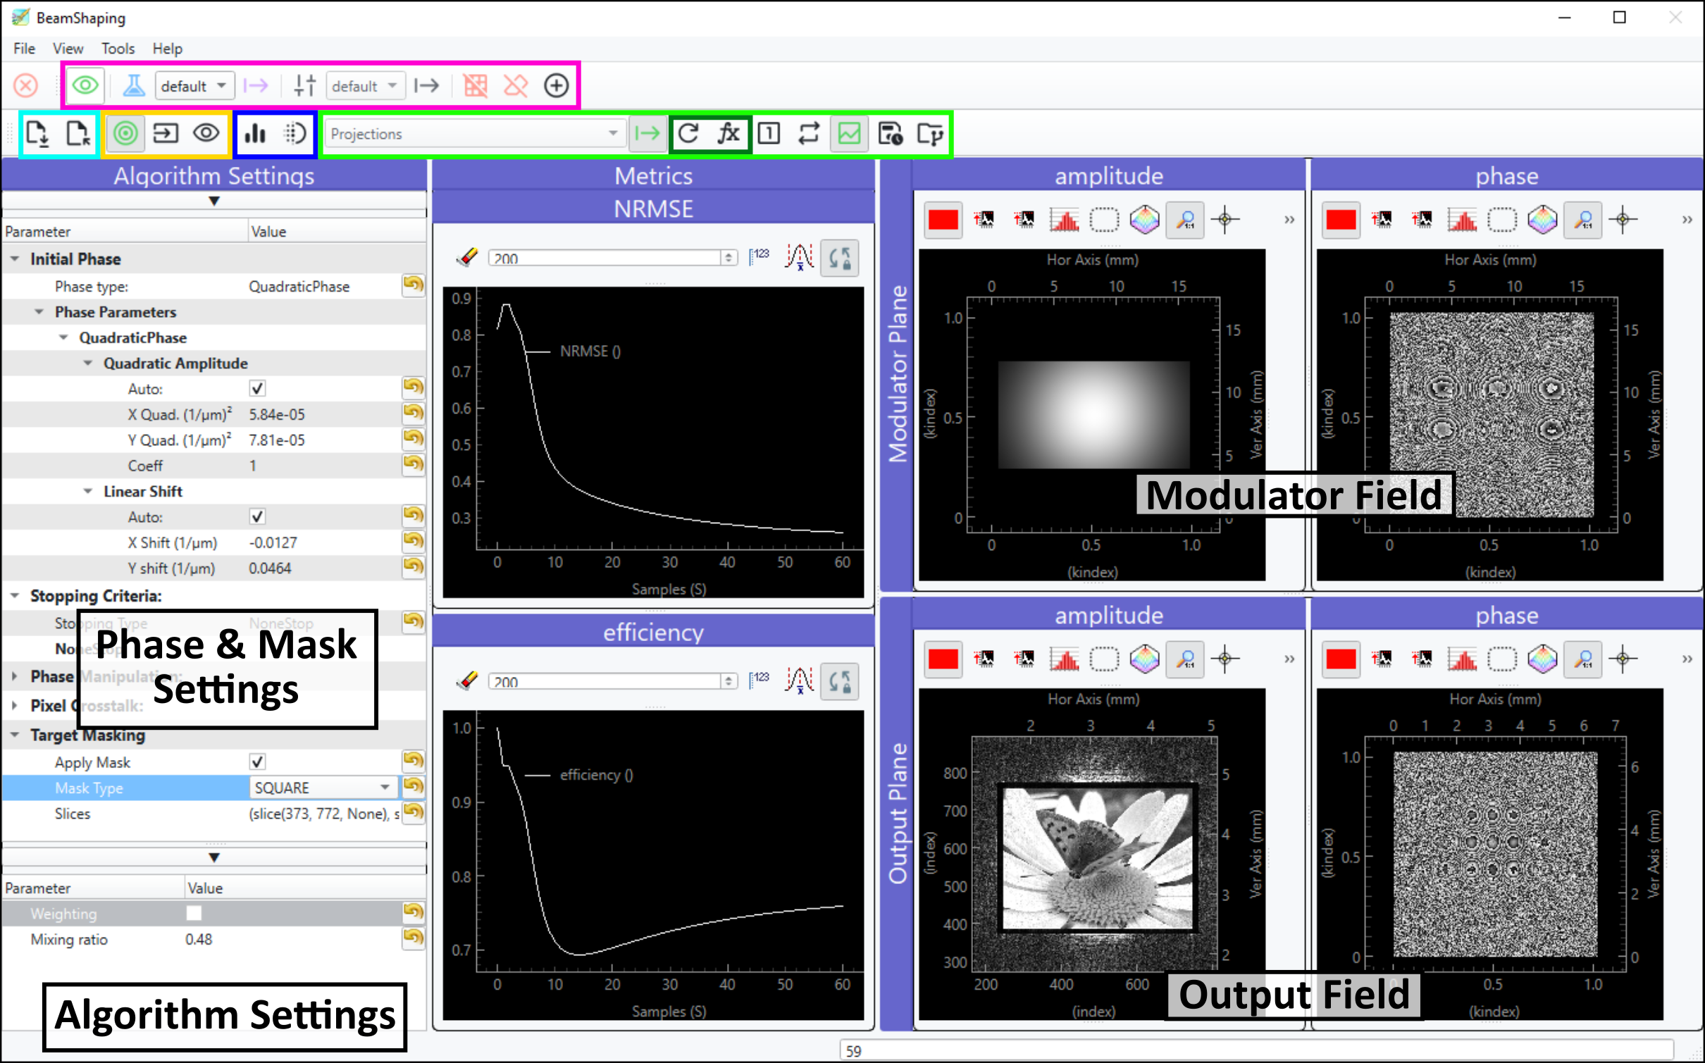
Task: Click the green arrow beside Projections dropdown
Action: [x=647, y=133]
